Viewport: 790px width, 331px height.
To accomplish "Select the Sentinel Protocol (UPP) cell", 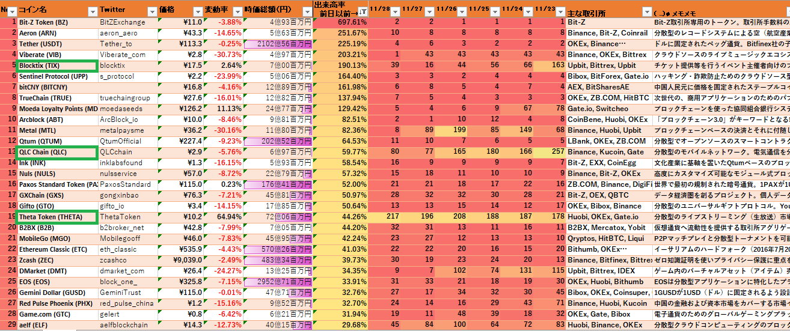I will point(57,76).
